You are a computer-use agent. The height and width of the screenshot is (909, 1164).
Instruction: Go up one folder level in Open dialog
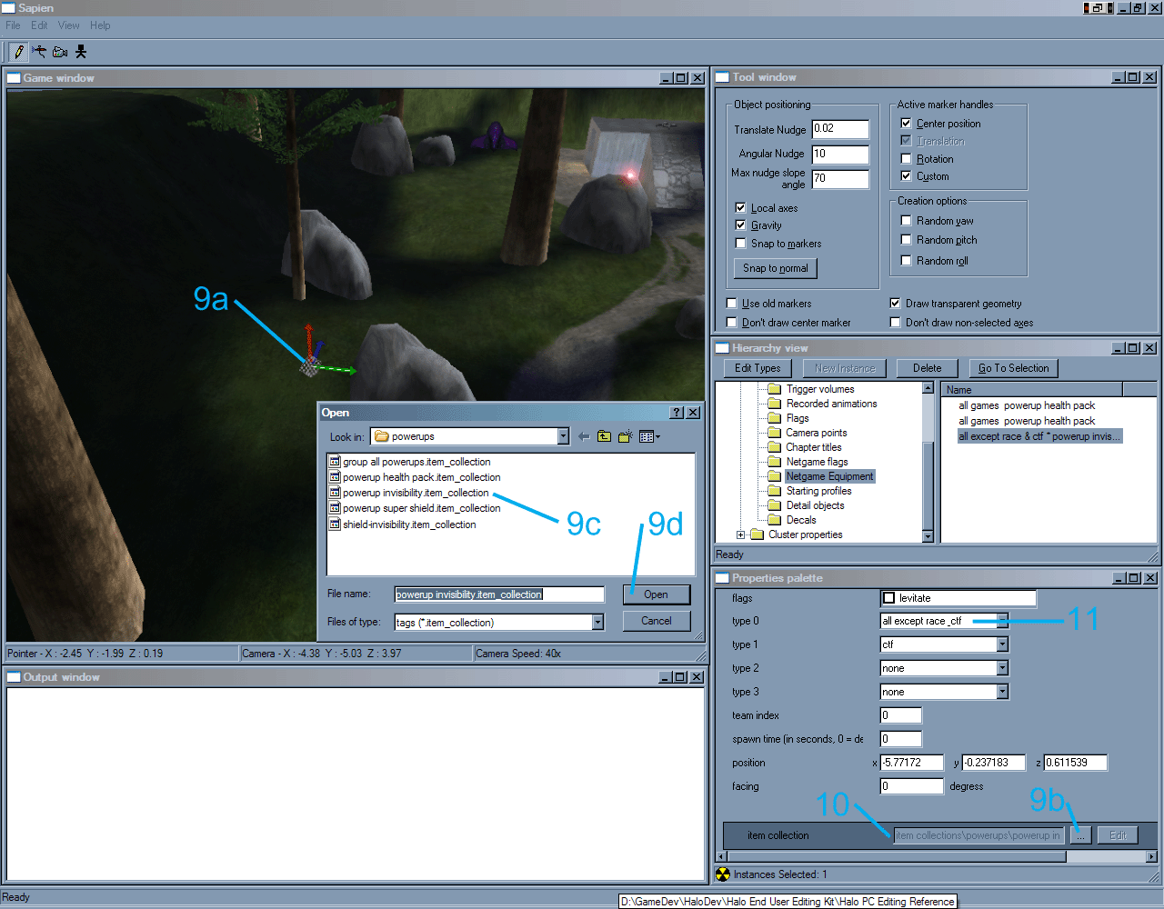(604, 437)
